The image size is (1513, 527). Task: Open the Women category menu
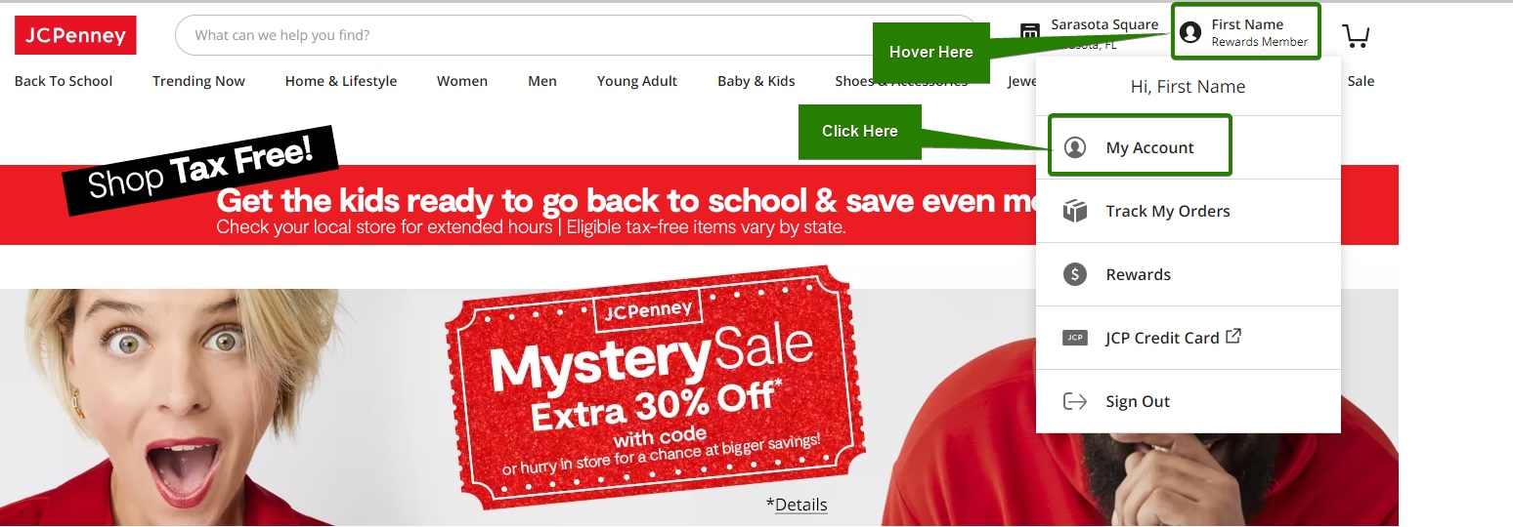(462, 81)
